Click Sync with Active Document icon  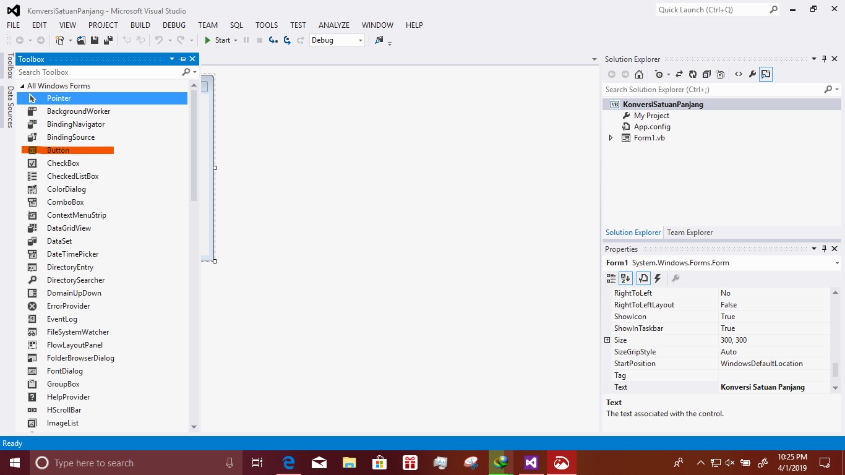click(x=679, y=74)
